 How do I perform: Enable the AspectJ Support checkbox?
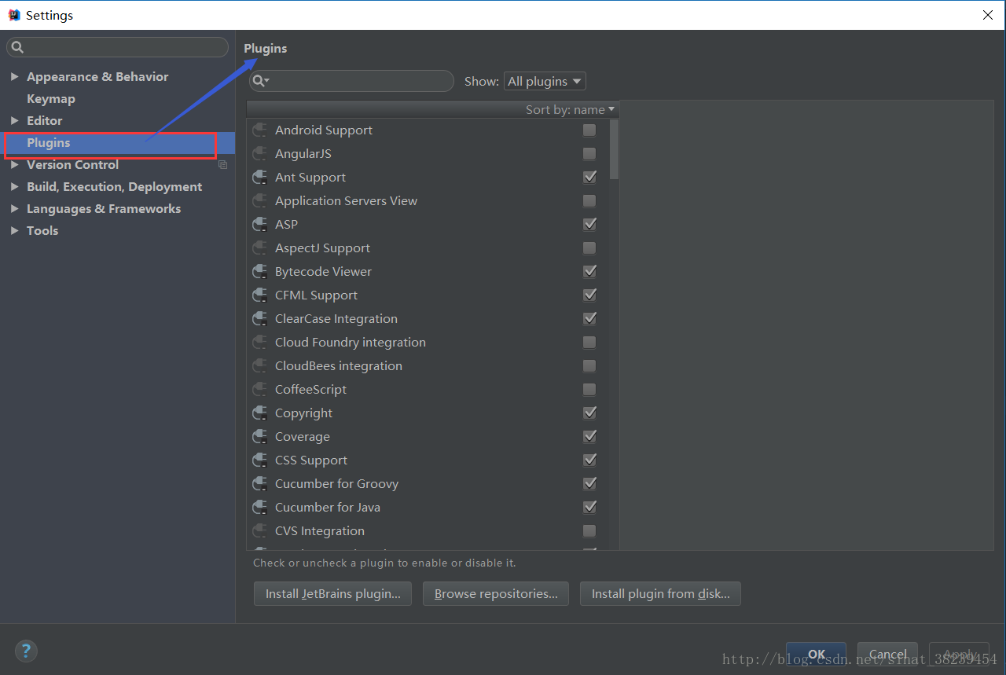[589, 248]
